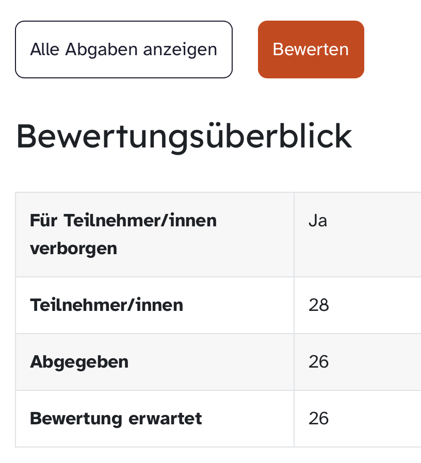Select the "Abgegeben" row label
Screen dimensions: 421x463
click(x=79, y=362)
